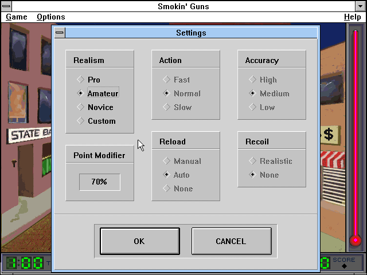Click the Reload group header
367x275 pixels.
pos(186,141)
